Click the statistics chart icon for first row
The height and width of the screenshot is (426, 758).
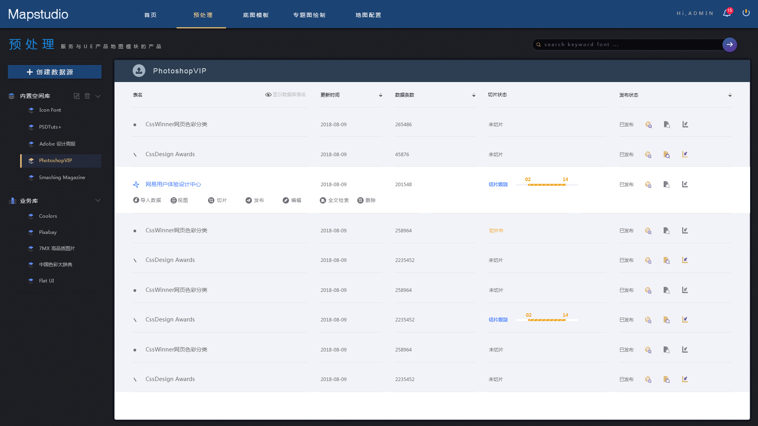[686, 124]
